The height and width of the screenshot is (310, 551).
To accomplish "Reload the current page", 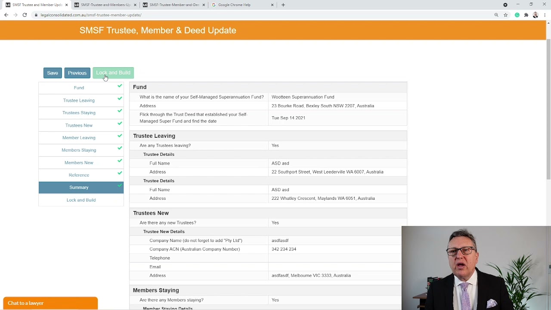I will click(25, 15).
